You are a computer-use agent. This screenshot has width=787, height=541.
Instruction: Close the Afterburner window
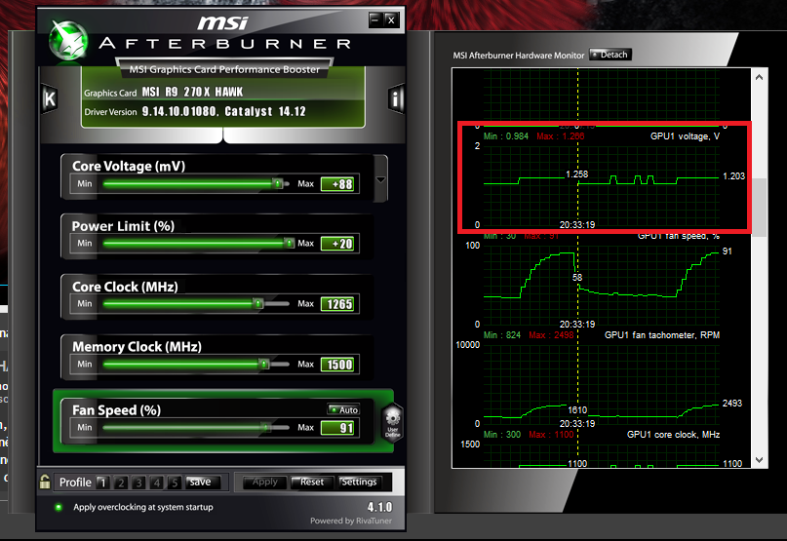point(391,20)
